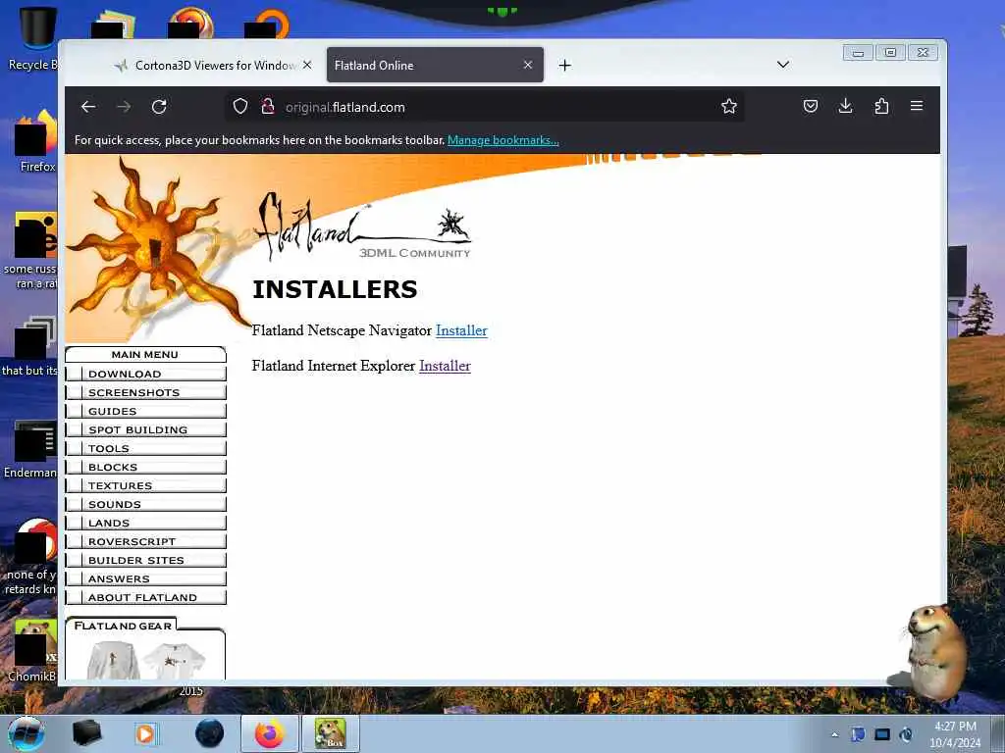Open a new browser tab
The width and height of the screenshot is (1005, 753).
click(564, 66)
